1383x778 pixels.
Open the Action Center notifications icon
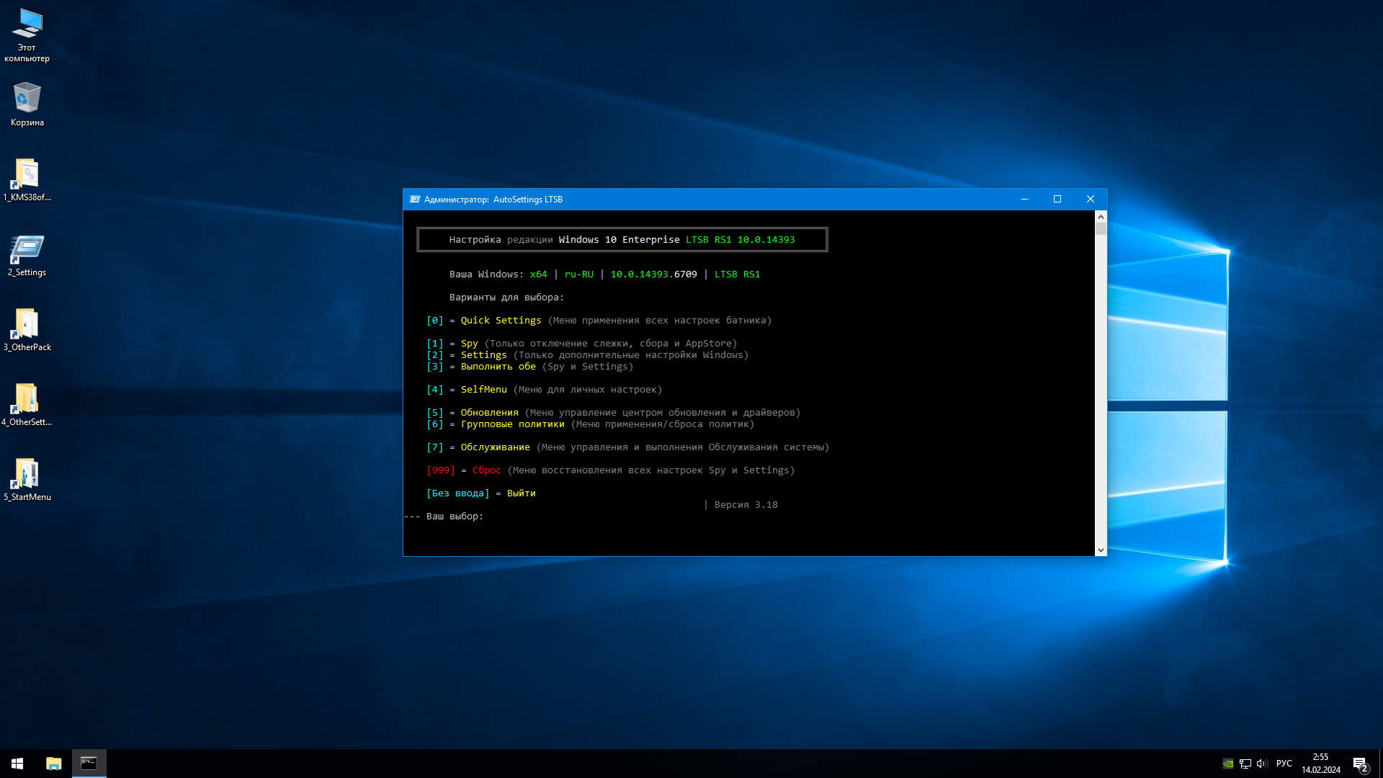click(1360, 764)
